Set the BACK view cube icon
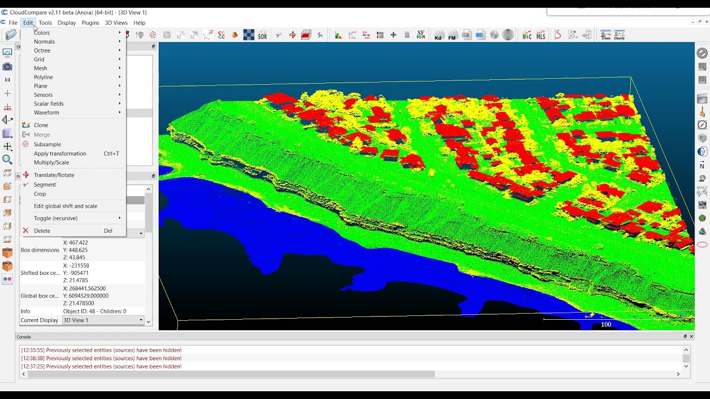The width and height of the screenshot is (710, 399). coord(7,267)
